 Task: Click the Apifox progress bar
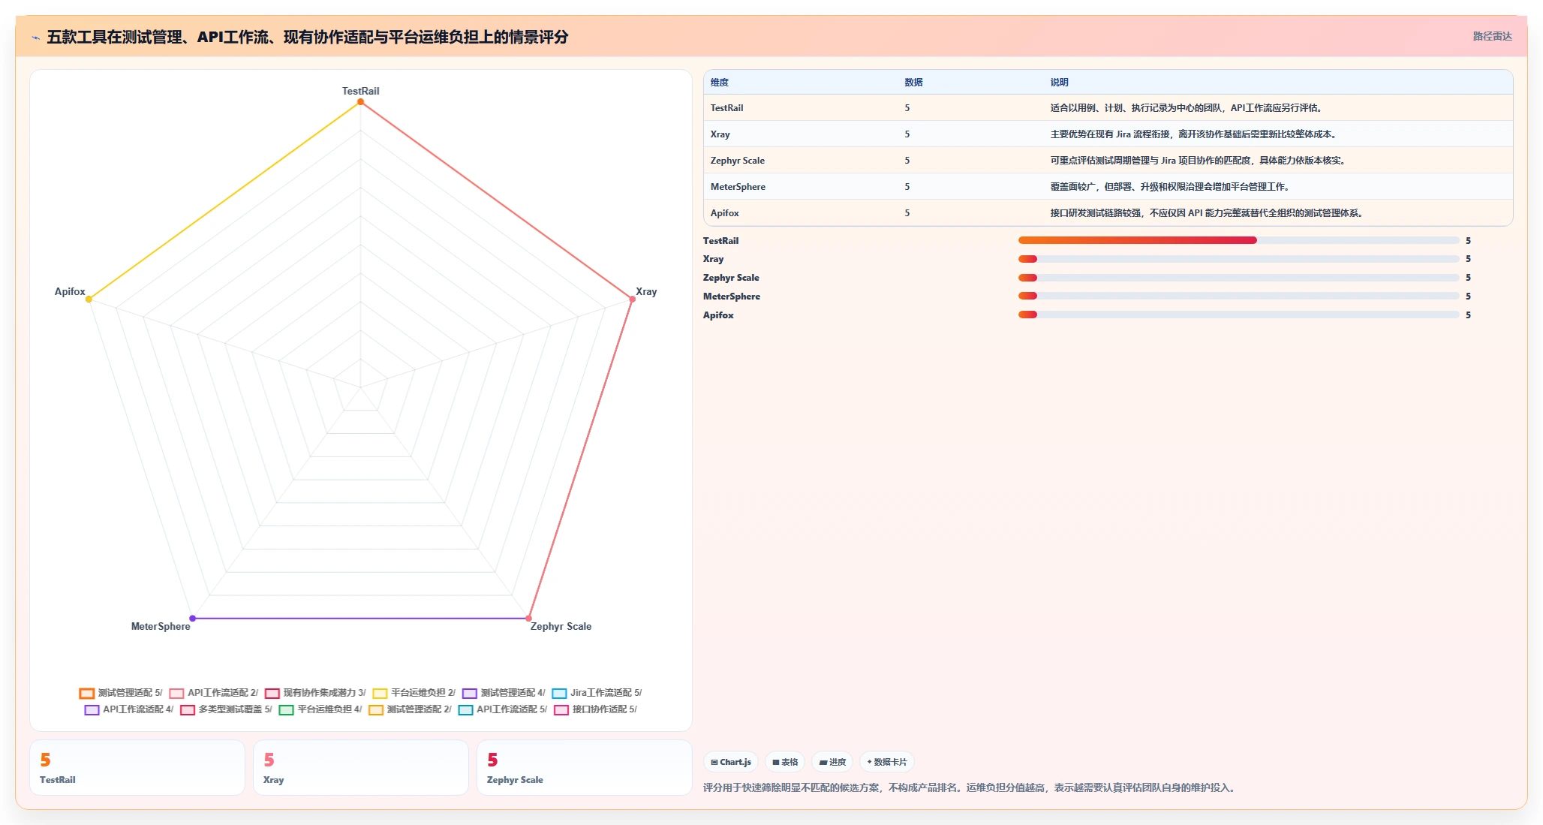point(1238,315)
